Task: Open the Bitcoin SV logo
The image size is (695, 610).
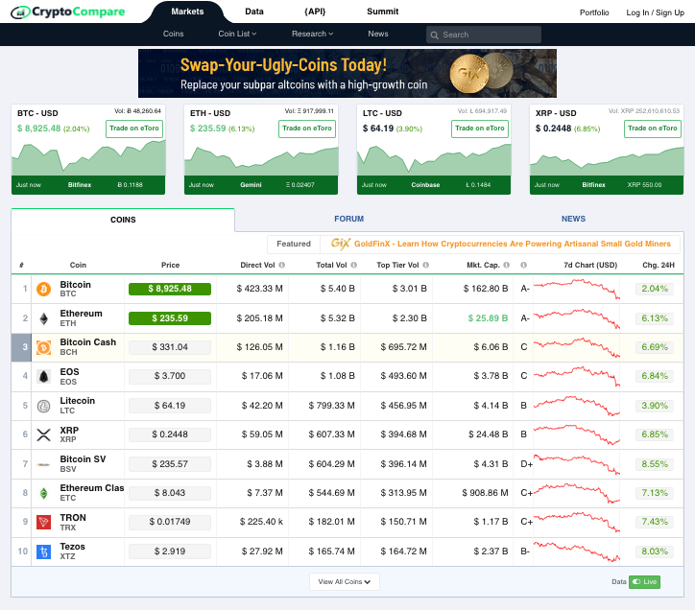Action: tap(43, 465)
